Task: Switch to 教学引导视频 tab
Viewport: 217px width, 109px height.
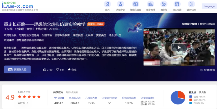Action: pyautogui.click(x=207, y=24)
